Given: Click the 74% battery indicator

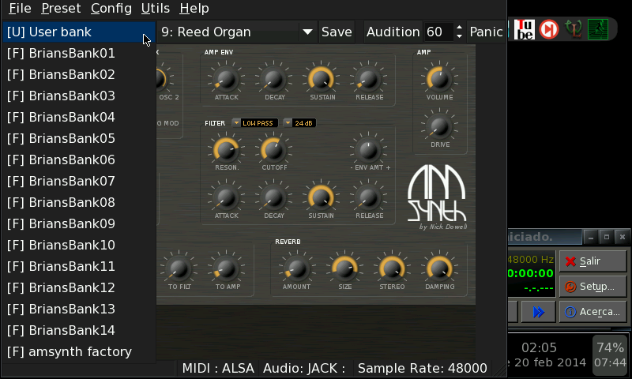Looking at the screenshot, I should [x=610, y=355].
